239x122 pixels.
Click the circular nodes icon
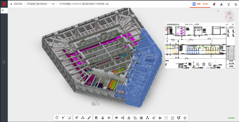(179, 118)
